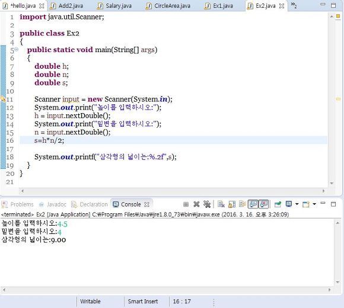Close the *hello.java tab
The width and height of the screenshot is (344, 308).
tap(42, 6)
